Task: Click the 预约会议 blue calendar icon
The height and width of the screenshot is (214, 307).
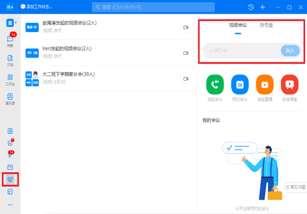Action: coord(240,85)
